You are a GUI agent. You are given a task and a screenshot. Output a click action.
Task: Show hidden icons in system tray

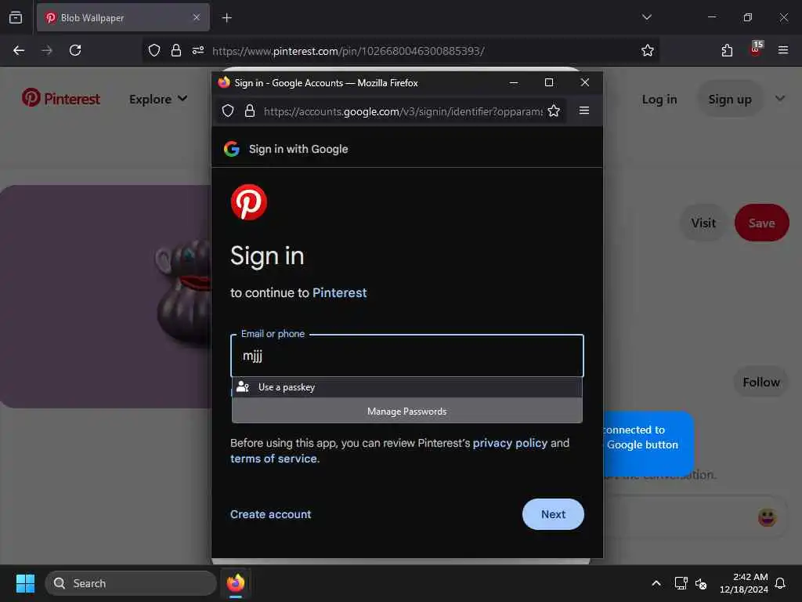(x=656, y=583)
